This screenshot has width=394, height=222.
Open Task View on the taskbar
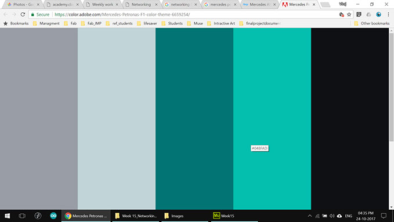pos(22,216)
